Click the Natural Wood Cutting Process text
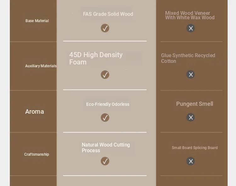 [106, 147]
